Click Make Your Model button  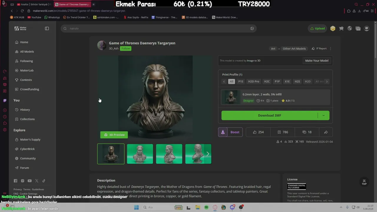point(317,61)
